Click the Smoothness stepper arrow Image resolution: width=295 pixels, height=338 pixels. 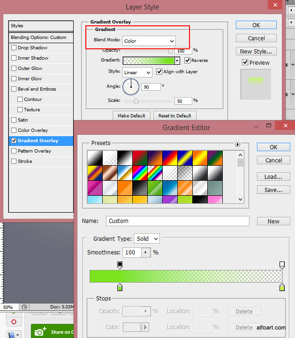tap(145, 253)
